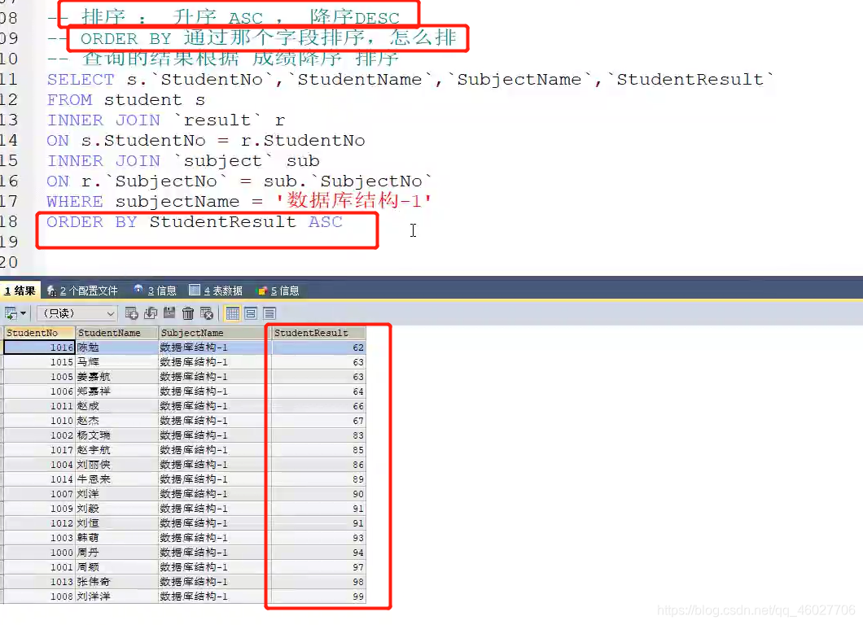This screenshot has height=625, width=863.
Task: Select the 1 结果 tab
Action: pyautogui.click(x=20, y=291)
